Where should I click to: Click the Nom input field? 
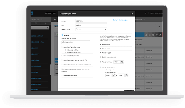pos(91,25)
